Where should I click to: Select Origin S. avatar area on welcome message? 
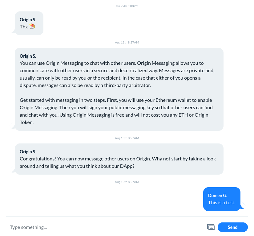pyautogui.click(x=28, y=56)
